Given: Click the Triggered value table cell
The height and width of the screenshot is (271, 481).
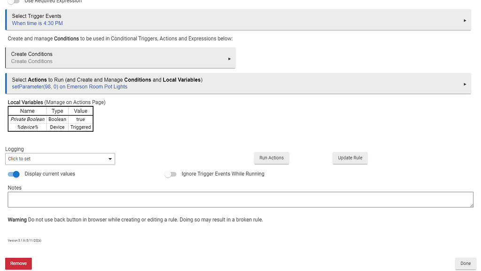Looking at the screenshot, I should [80, 128].
